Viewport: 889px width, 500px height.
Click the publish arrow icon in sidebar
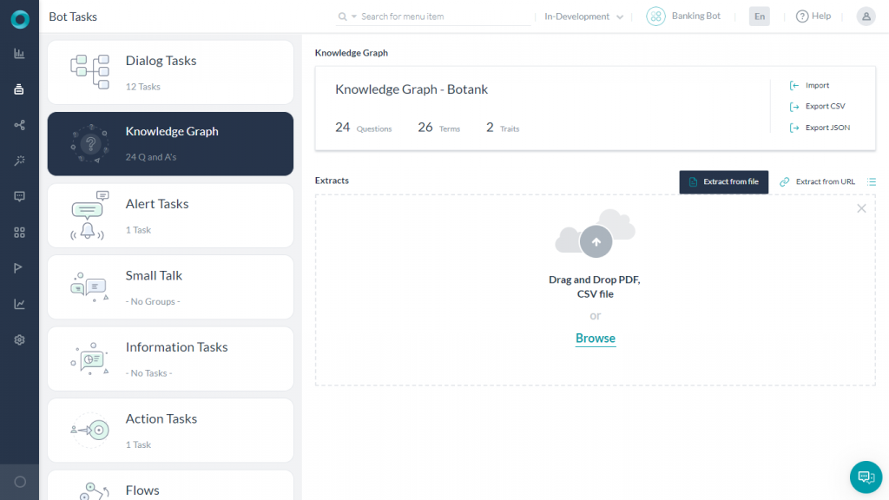pos(18,267)
